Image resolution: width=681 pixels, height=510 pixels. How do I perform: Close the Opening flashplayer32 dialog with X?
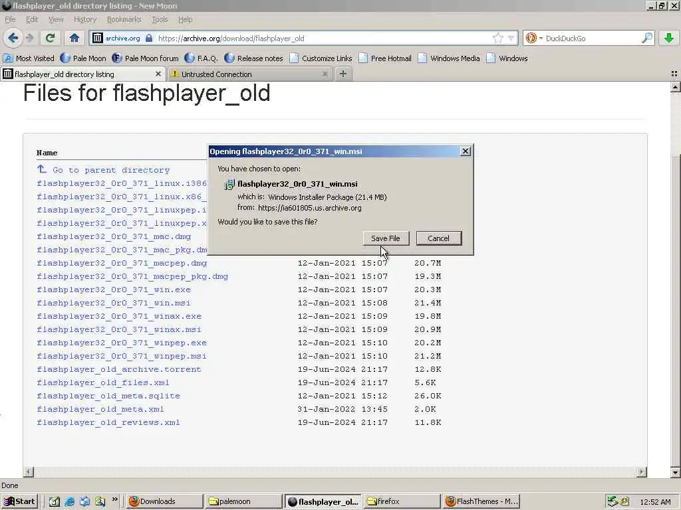[x=465, y=151]
